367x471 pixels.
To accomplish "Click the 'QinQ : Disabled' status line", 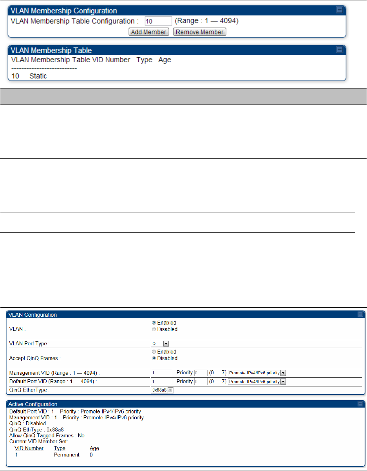I will pos(27,424).
